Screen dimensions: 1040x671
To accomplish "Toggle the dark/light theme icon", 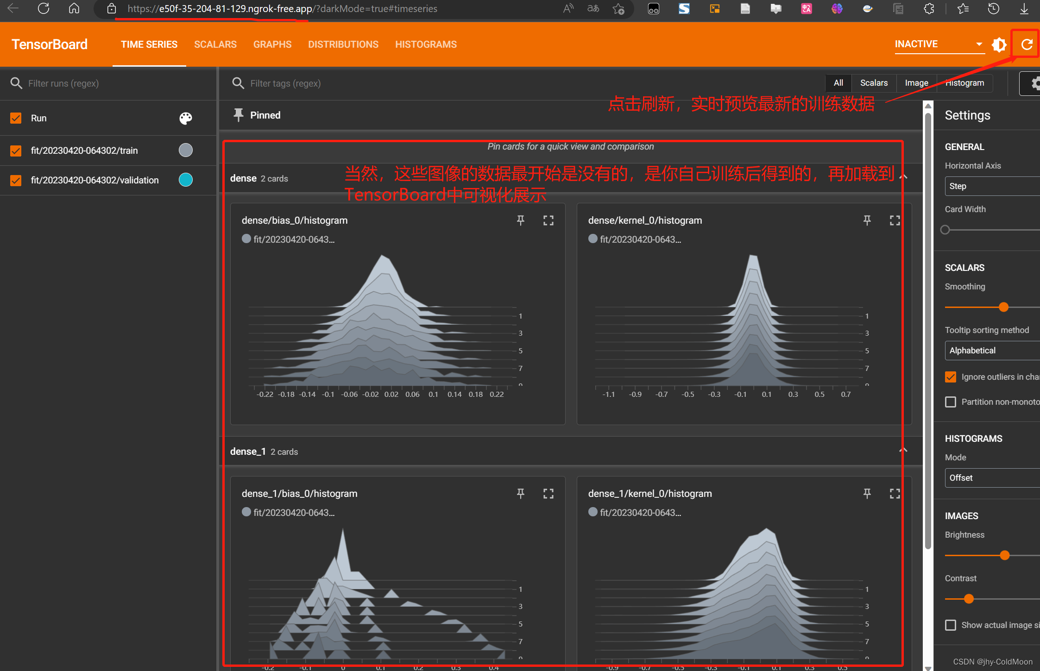I will point(999,44).
